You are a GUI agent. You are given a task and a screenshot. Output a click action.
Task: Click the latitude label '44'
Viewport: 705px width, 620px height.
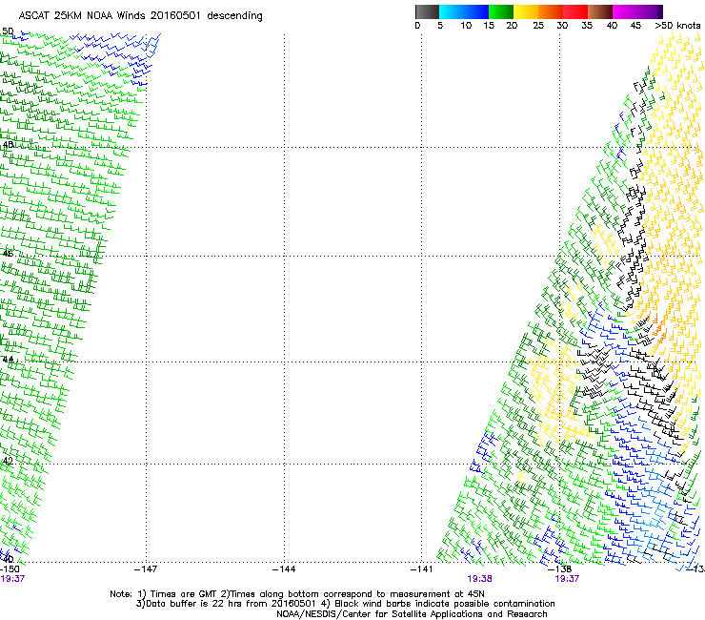pyautogui.click(x=8, y=360)
